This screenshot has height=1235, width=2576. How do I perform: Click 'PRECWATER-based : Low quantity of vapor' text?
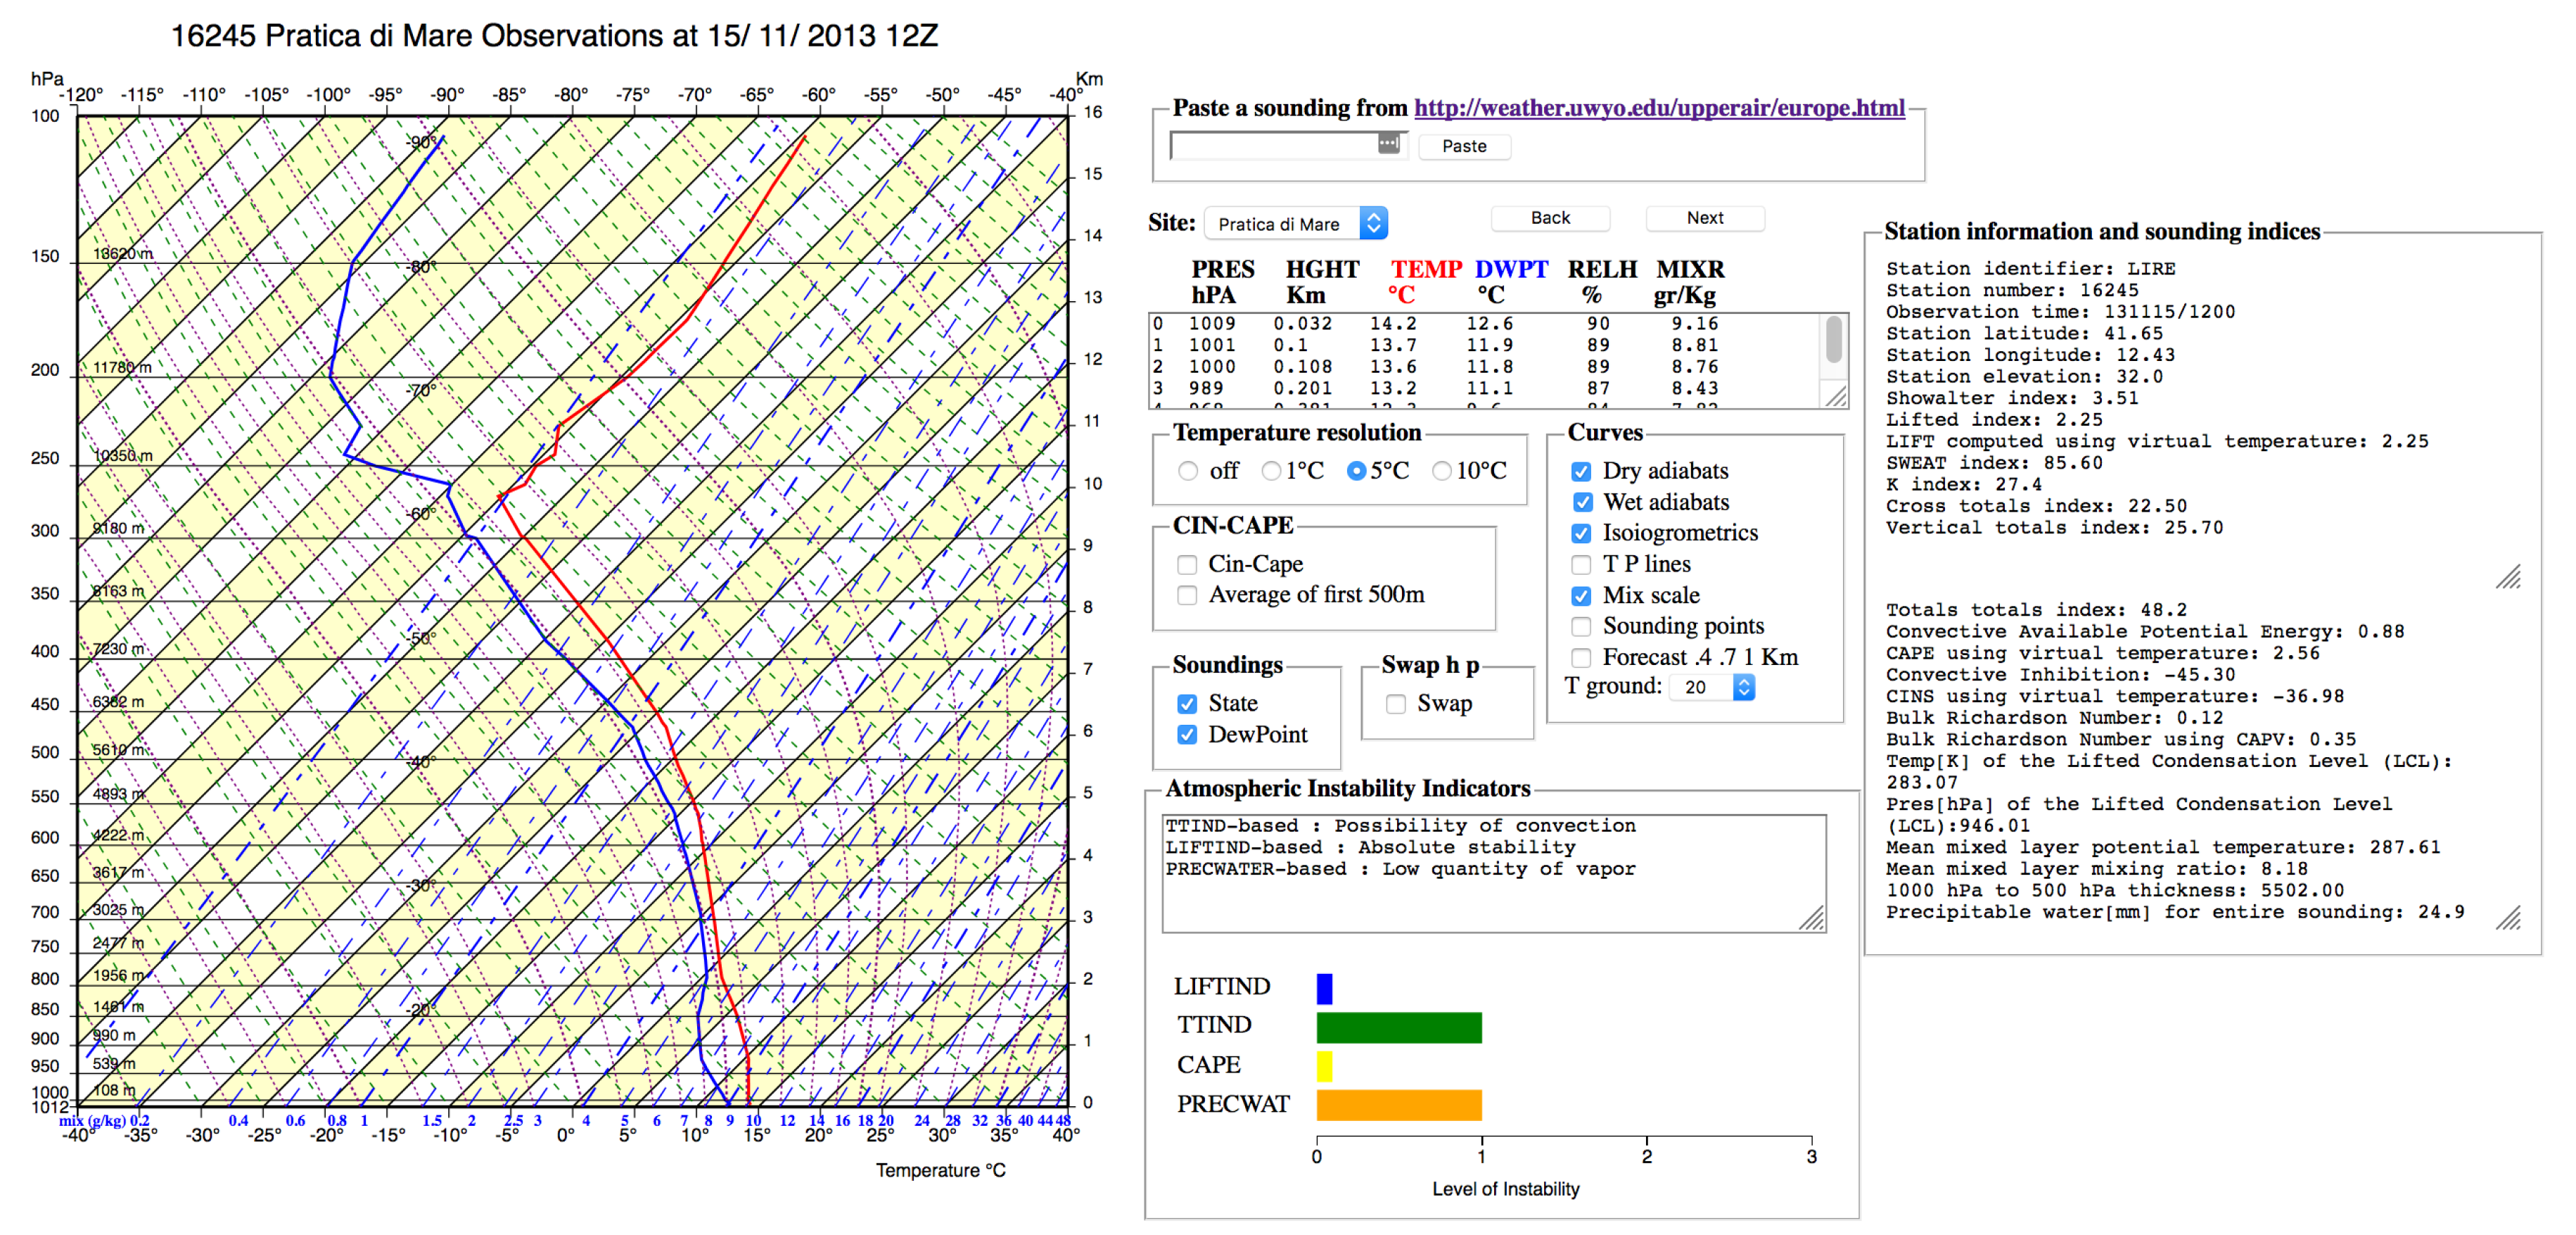coord(1400,869)
